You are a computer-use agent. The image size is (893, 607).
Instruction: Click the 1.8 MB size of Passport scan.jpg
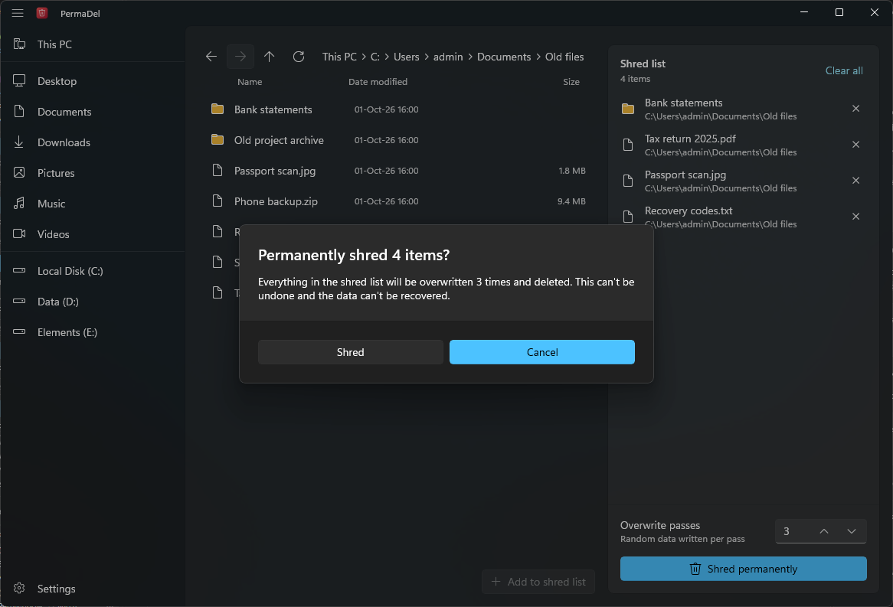coord(572,171)
